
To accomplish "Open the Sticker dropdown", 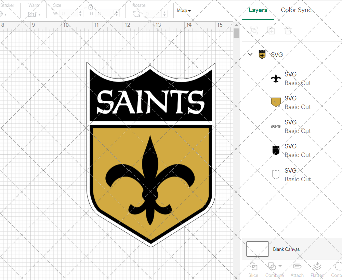I will click(5, 15).
